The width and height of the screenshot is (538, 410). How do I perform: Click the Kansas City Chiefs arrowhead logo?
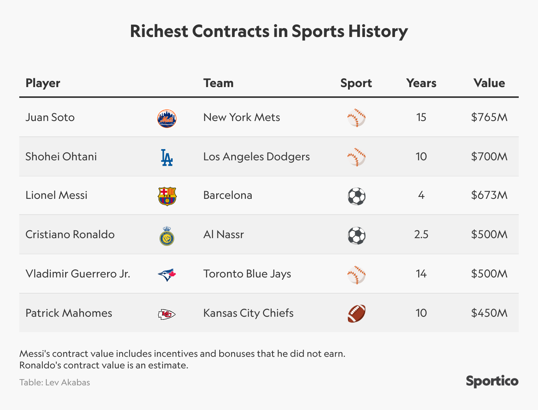(167, 314)
